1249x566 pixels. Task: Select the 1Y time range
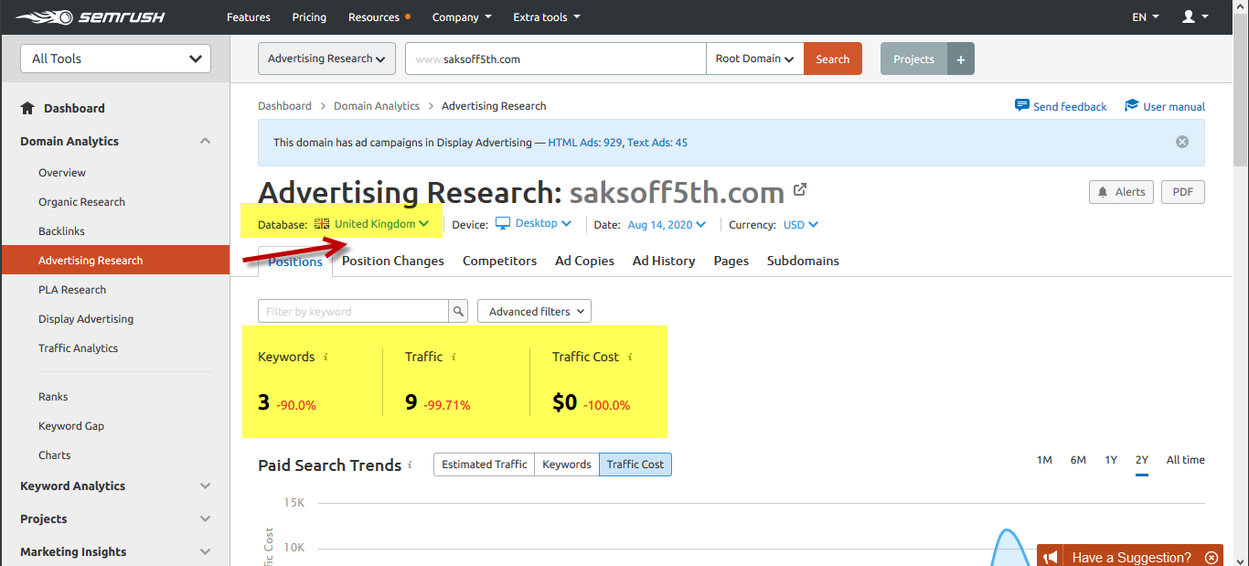tap(1110, 460)
